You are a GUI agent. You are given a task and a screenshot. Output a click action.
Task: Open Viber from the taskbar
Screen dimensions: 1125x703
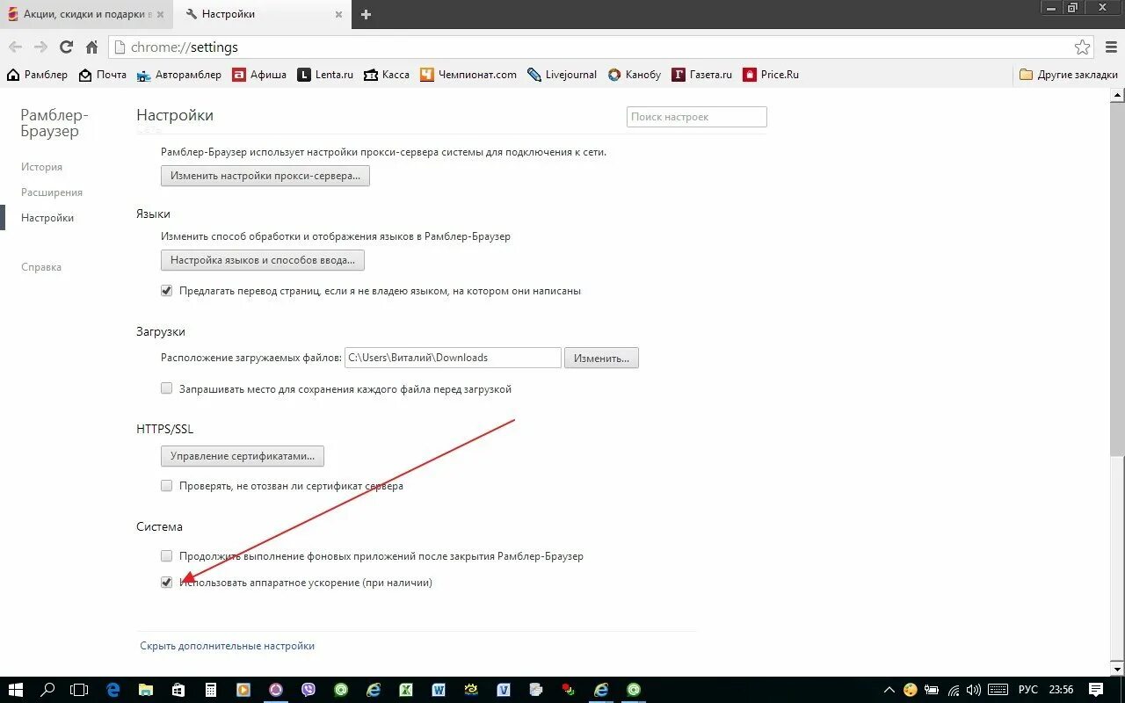(308, 690)
